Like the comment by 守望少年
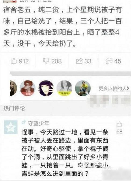 [119, 124]
